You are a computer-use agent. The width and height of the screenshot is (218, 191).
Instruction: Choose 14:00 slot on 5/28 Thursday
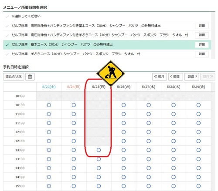tap(174, 168)
